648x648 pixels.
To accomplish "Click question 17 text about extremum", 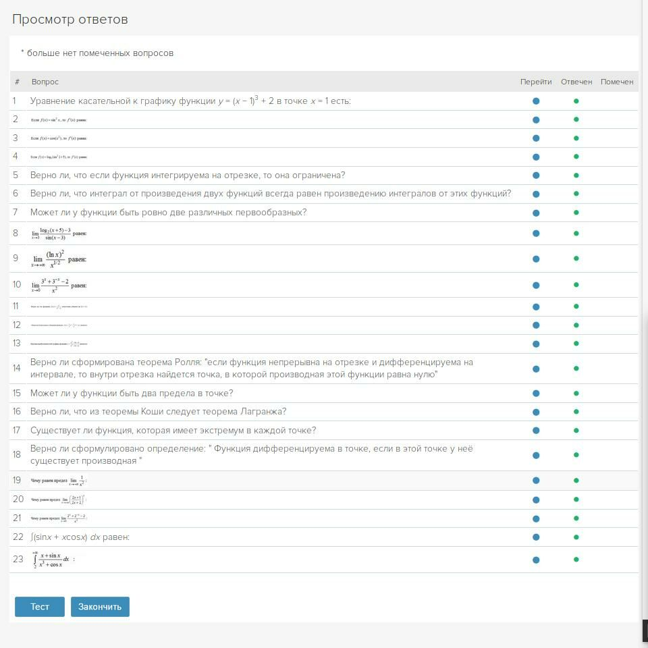I will click(x=173, y=431).
